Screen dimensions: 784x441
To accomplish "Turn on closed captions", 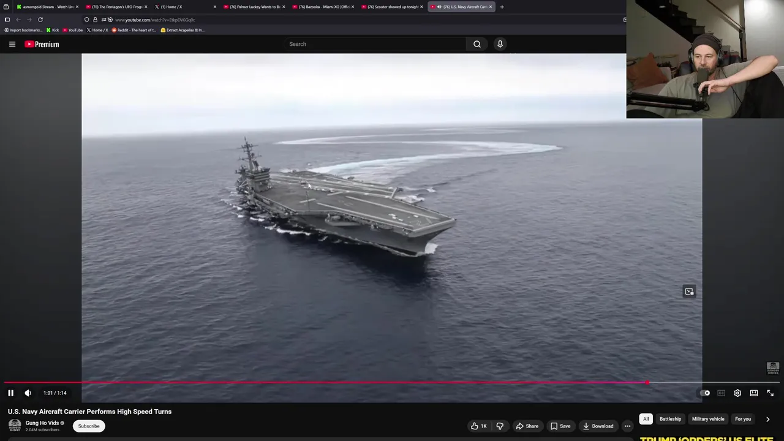I will (721, 393).
